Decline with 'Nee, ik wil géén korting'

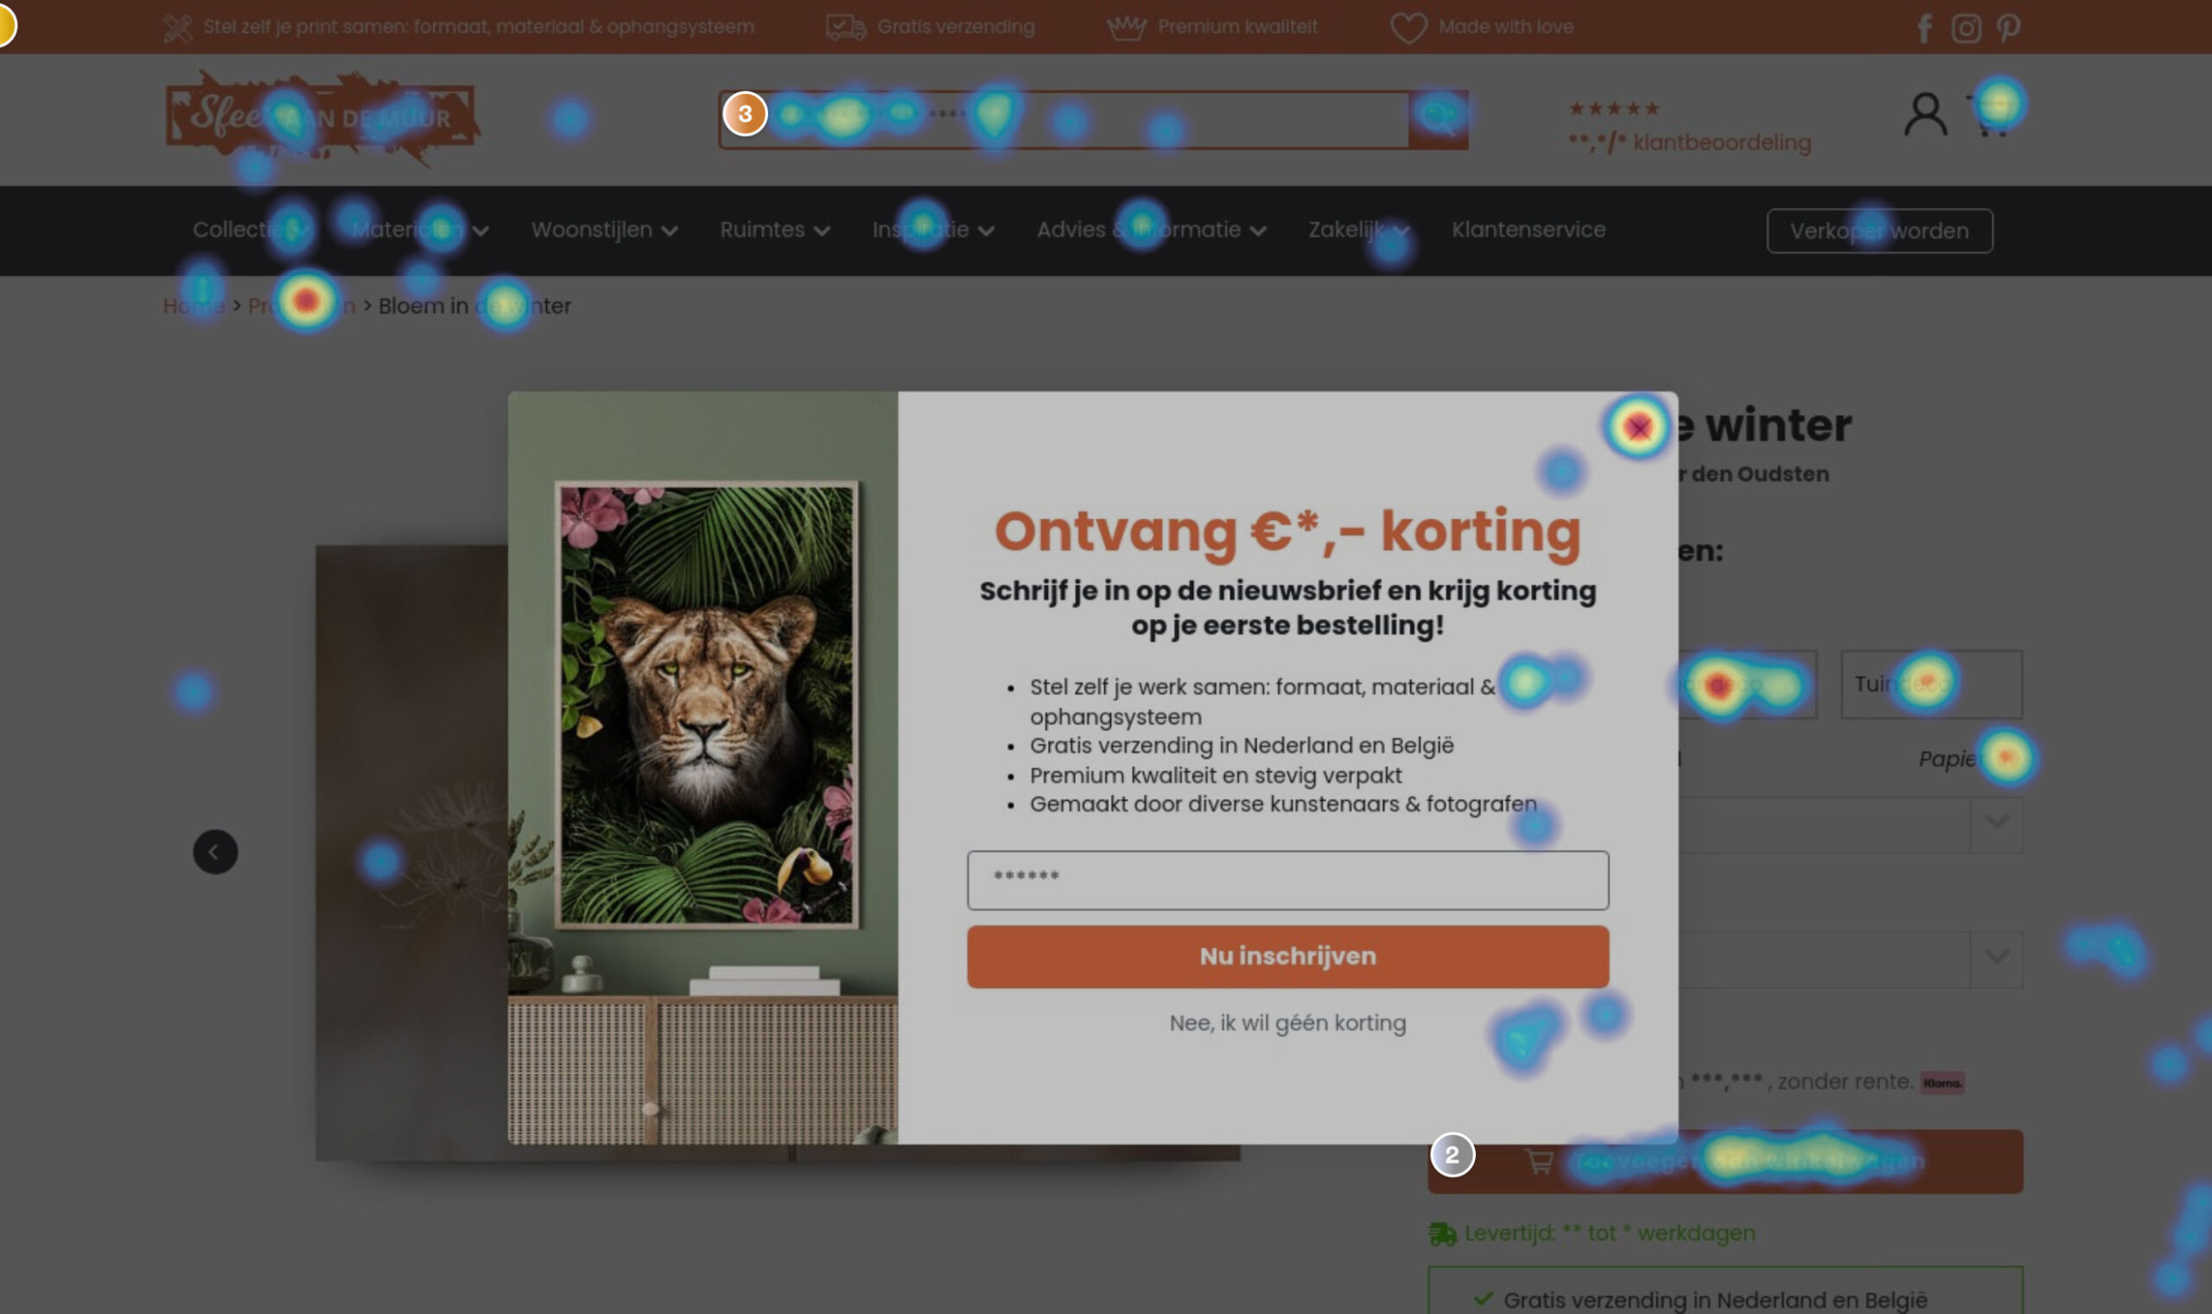(x=1287, y=1024)
